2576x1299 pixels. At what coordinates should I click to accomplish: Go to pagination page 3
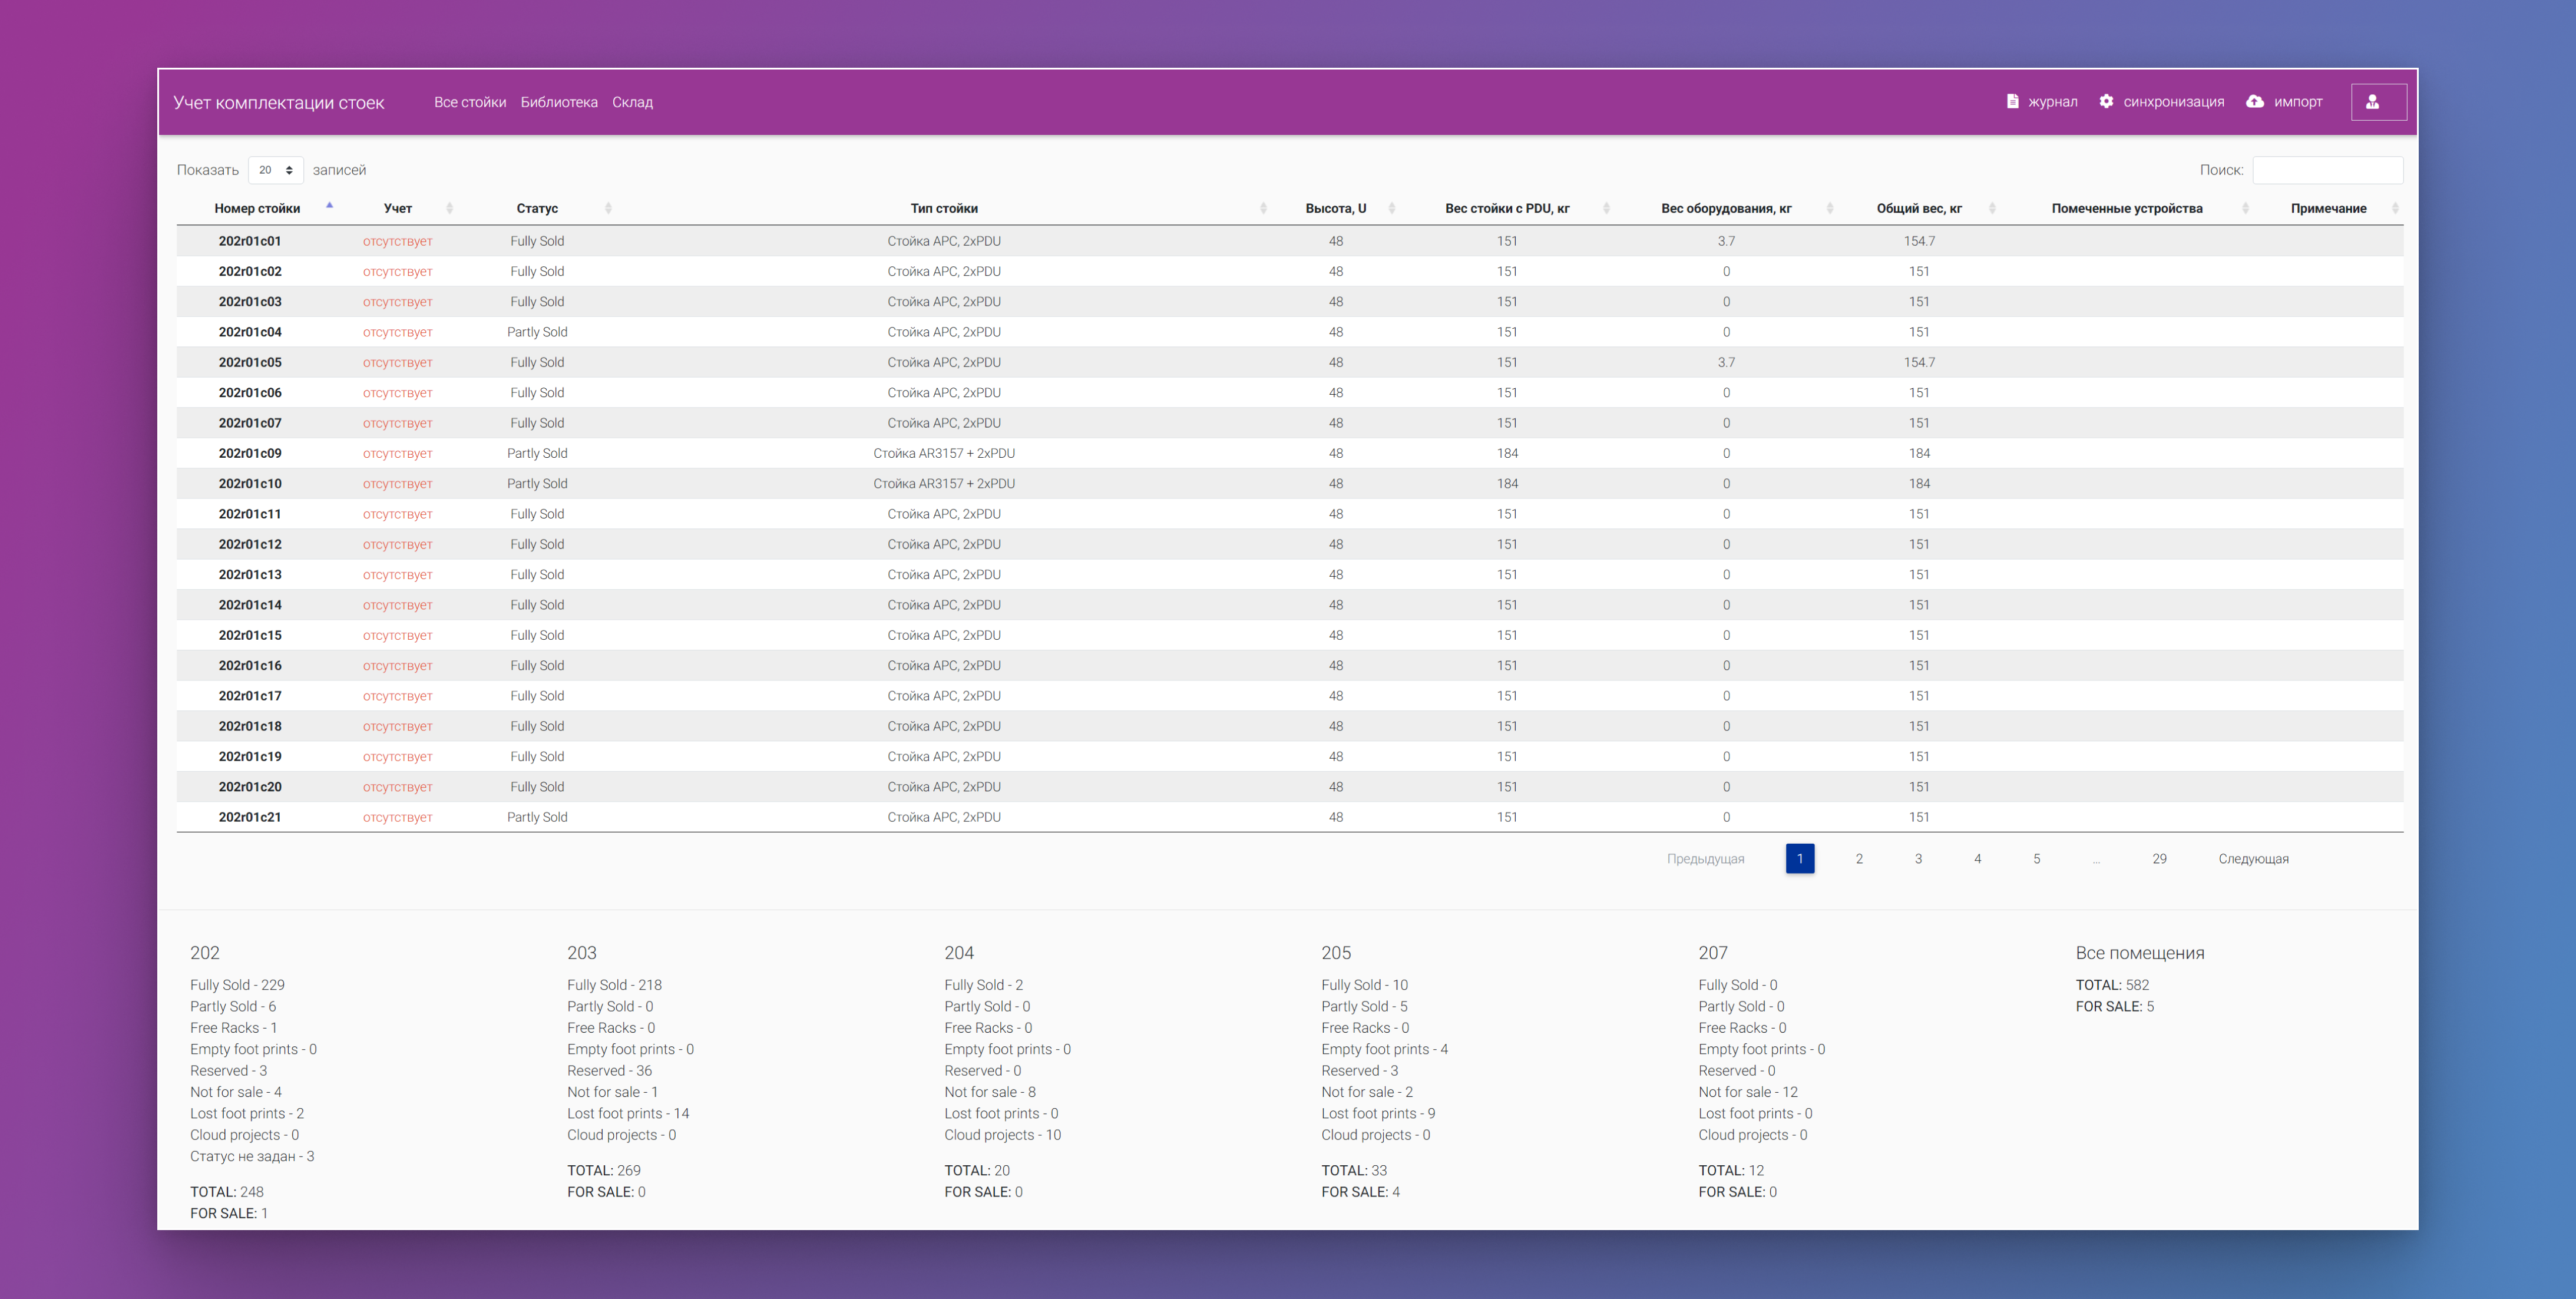coord(1918,858)
